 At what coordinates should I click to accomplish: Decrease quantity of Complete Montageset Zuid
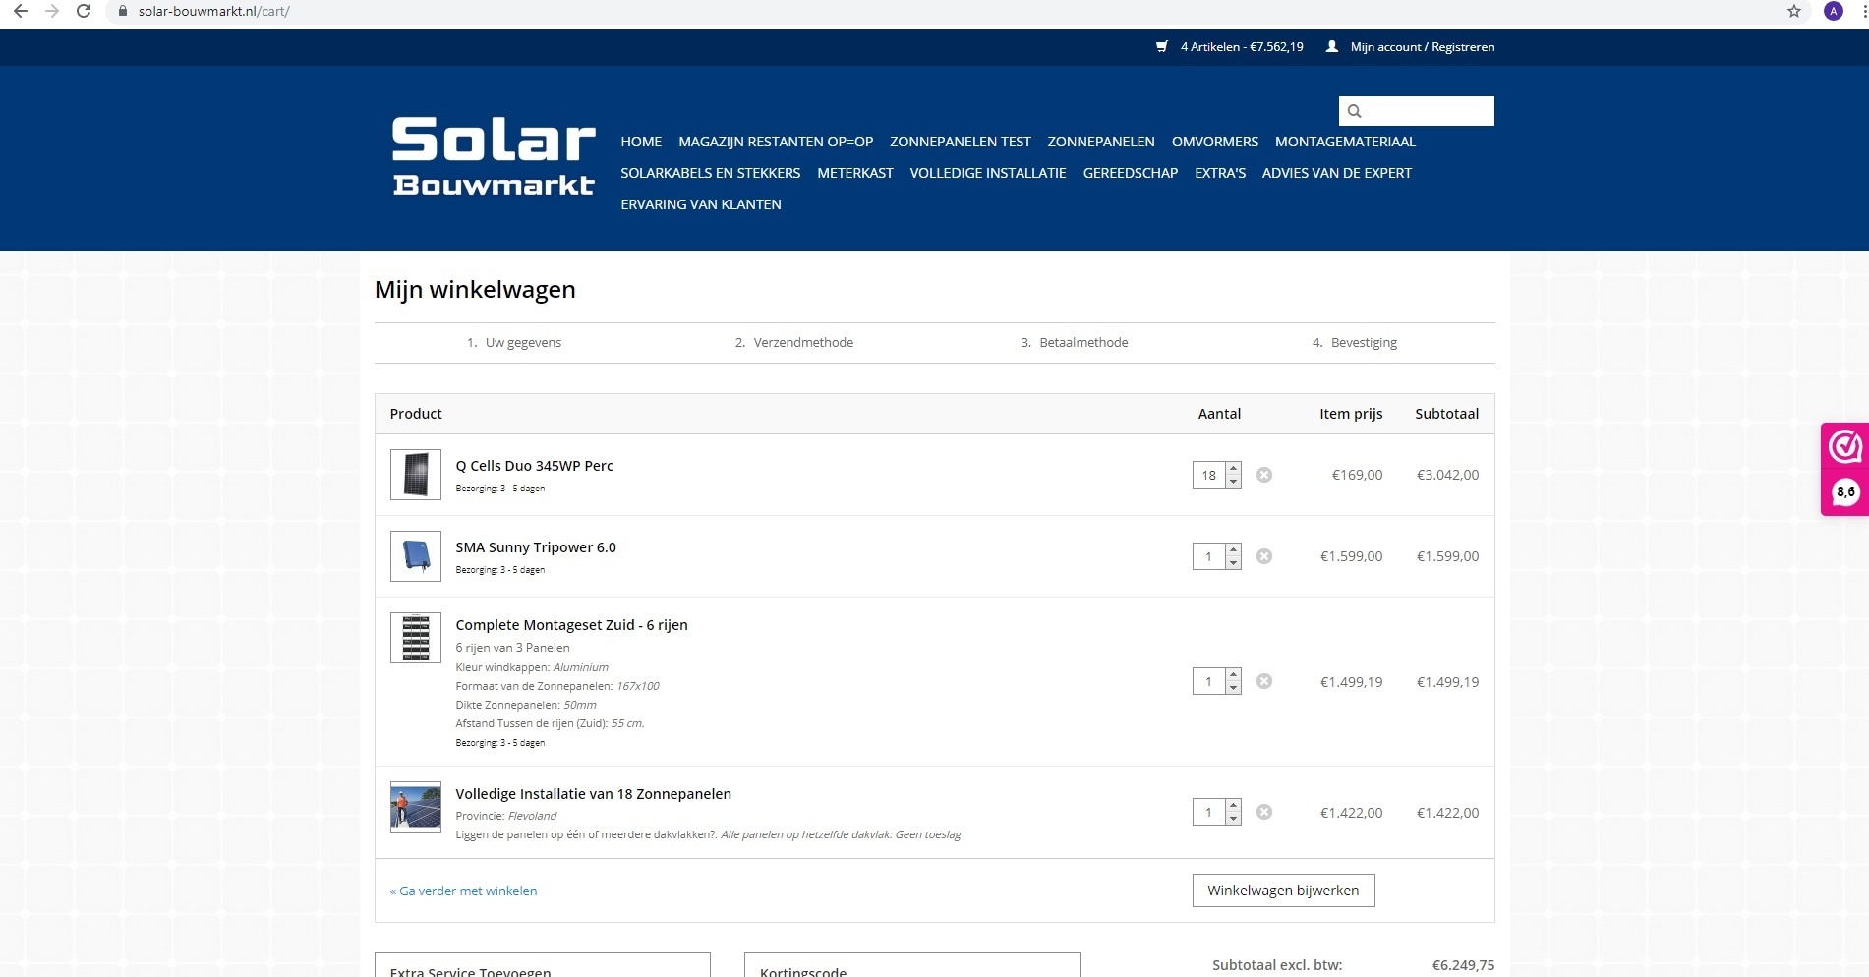click(x=1233, y=688)
